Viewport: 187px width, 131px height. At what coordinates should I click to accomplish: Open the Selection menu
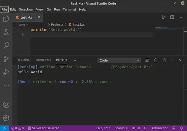26,9
